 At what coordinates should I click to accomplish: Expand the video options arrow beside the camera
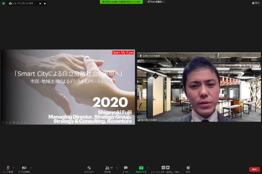click(31, 168)
